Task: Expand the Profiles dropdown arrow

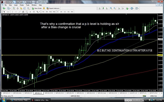Action: tap(10, 8)
